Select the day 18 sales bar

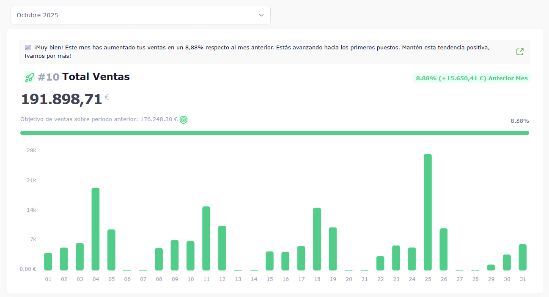click(x=317, y=239)
